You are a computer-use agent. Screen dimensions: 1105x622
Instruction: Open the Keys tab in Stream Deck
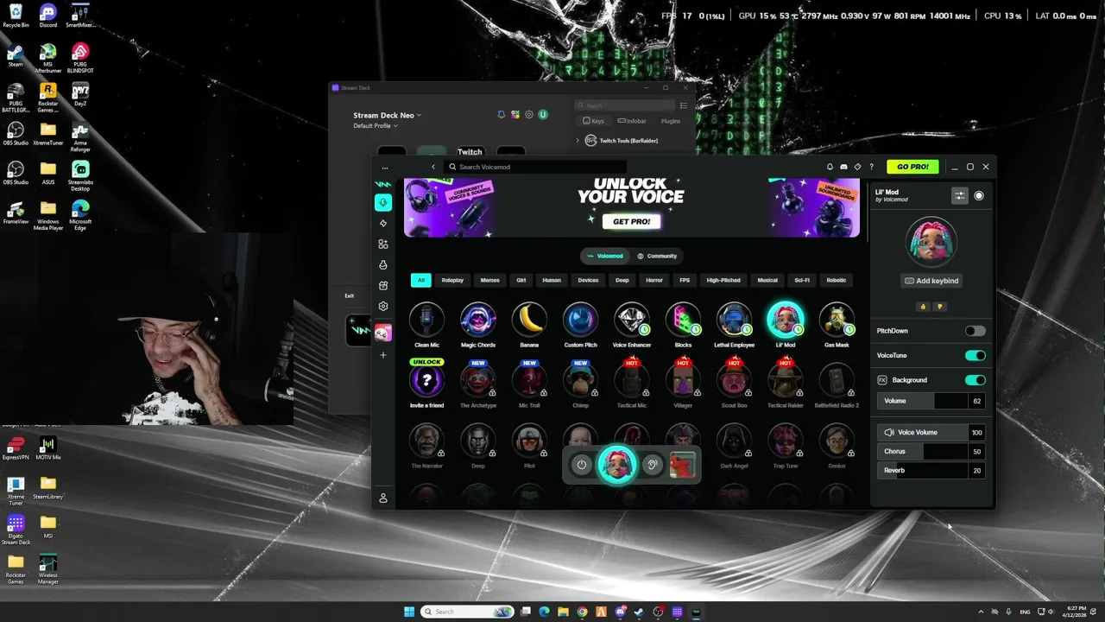pyautogui.click(x=593, y=121)
